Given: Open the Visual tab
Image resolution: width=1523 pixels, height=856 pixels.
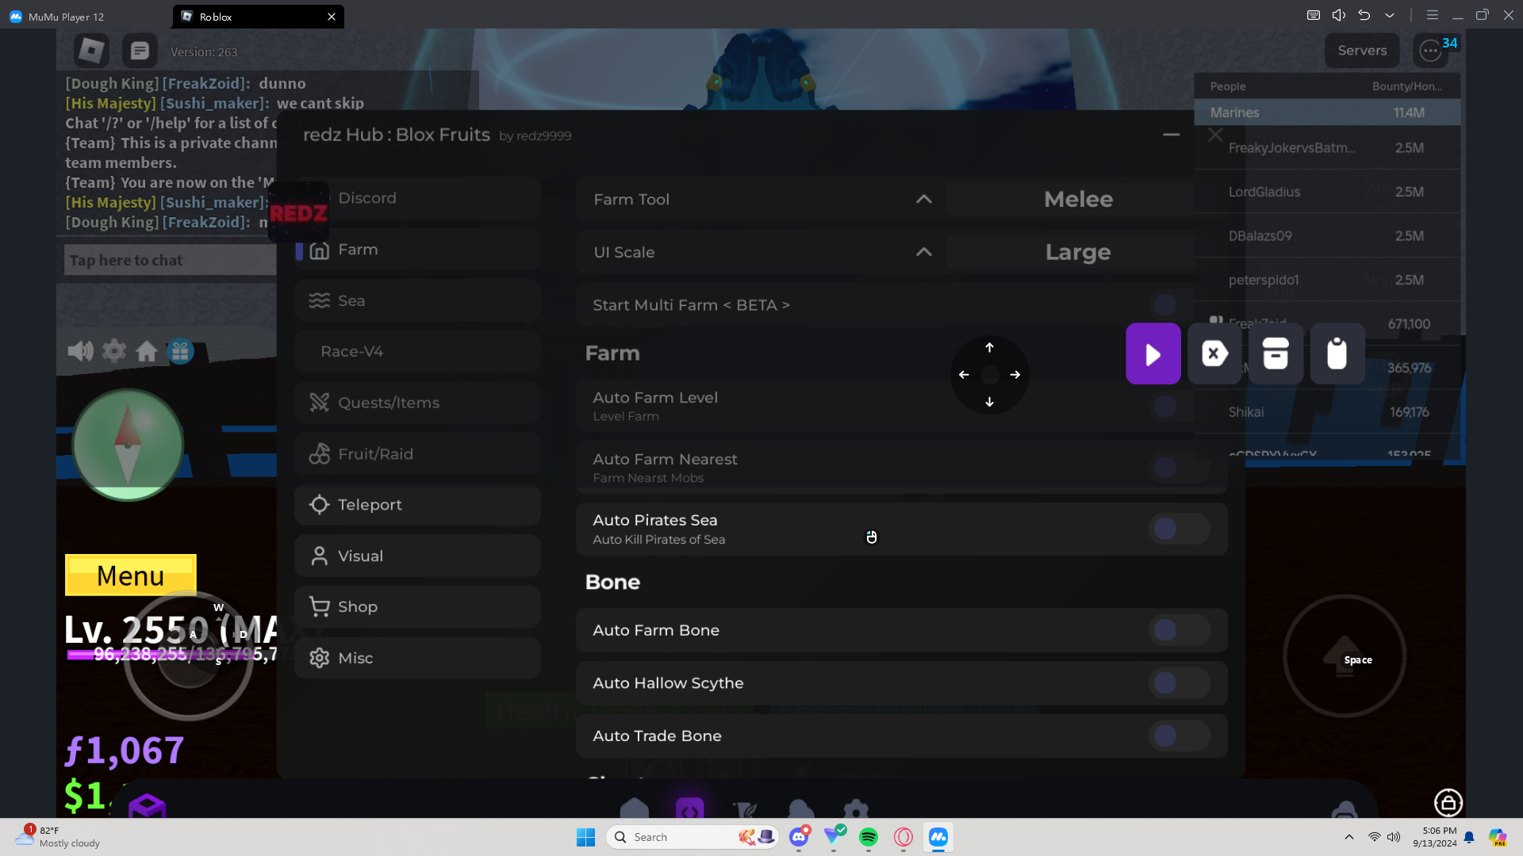Looking at the screenshot, I should pos(418,556).
